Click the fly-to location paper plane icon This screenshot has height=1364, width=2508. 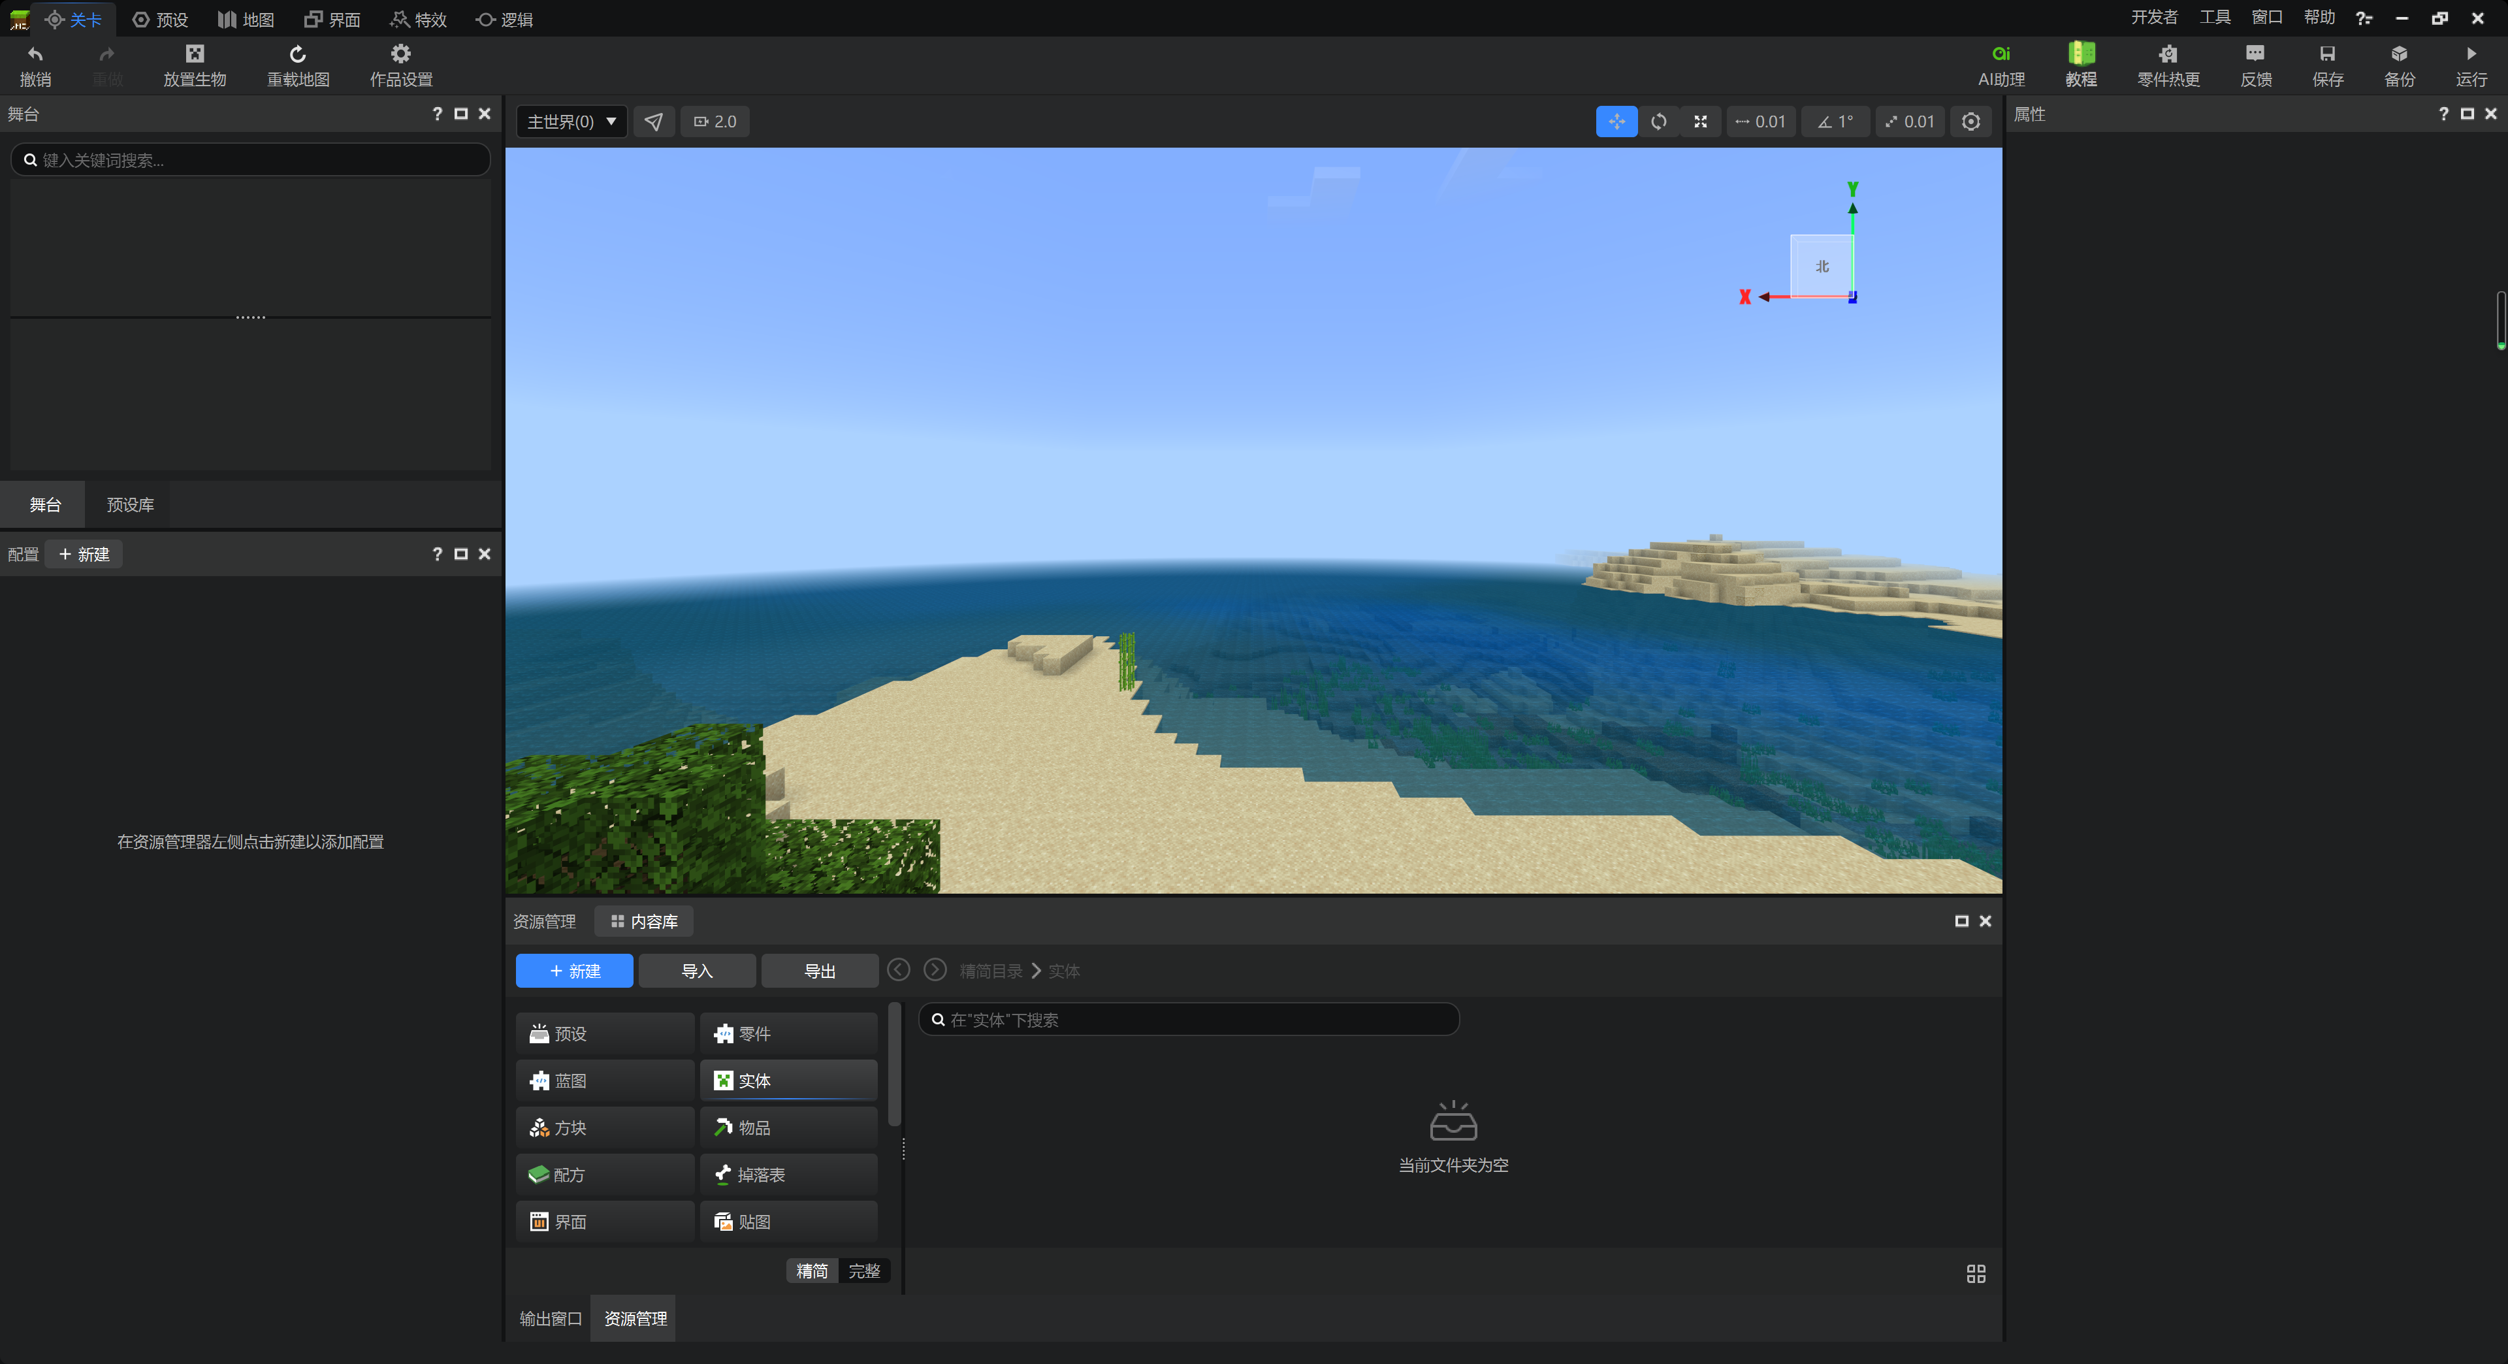(653, 122)
